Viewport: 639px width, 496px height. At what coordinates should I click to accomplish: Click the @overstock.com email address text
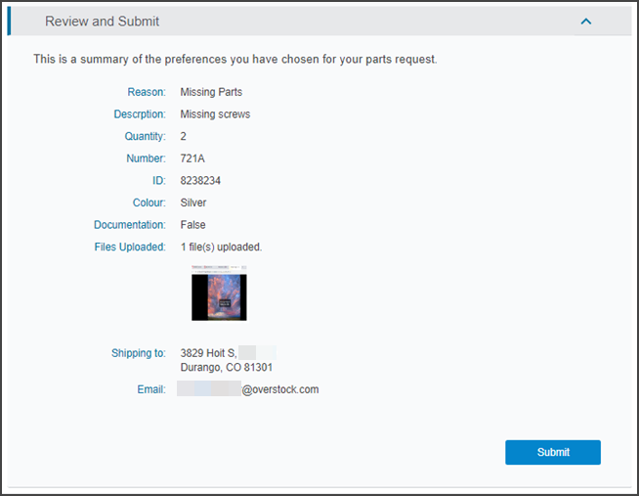tap(279, 389)
